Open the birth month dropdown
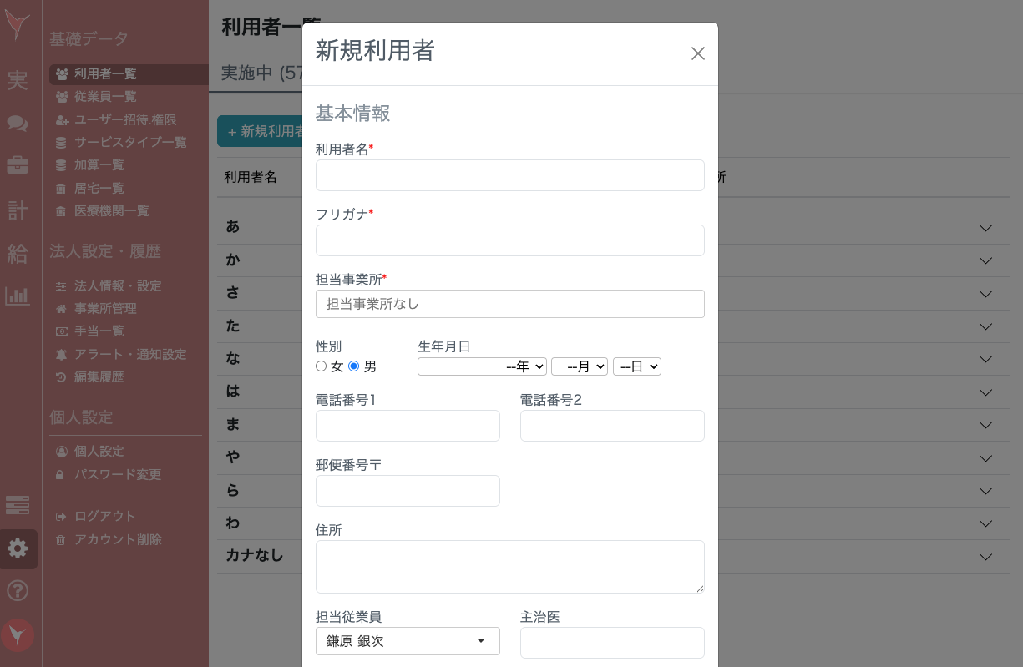 click(x=579, y=366)
